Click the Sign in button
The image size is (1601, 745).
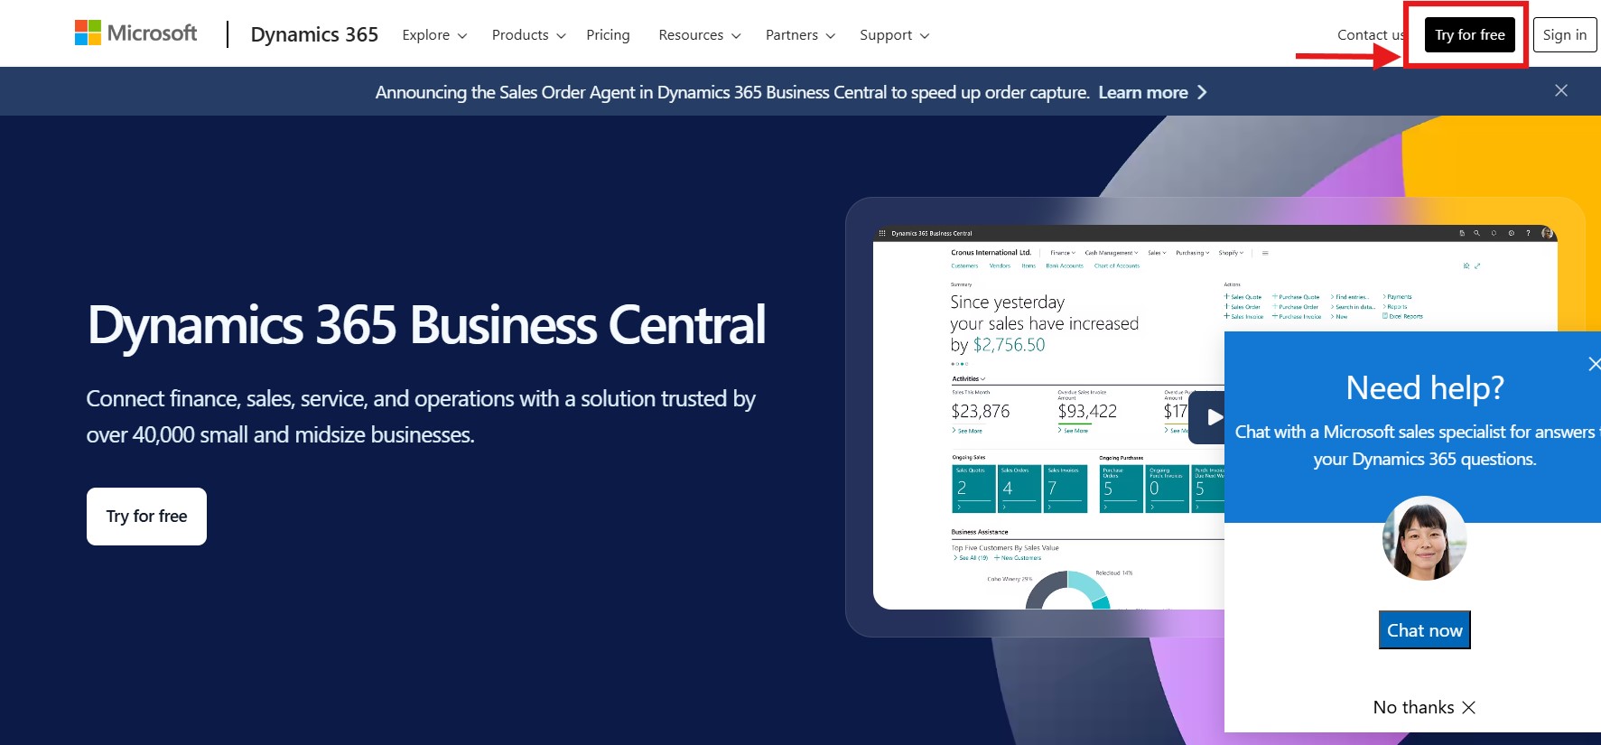[1564, 35]
